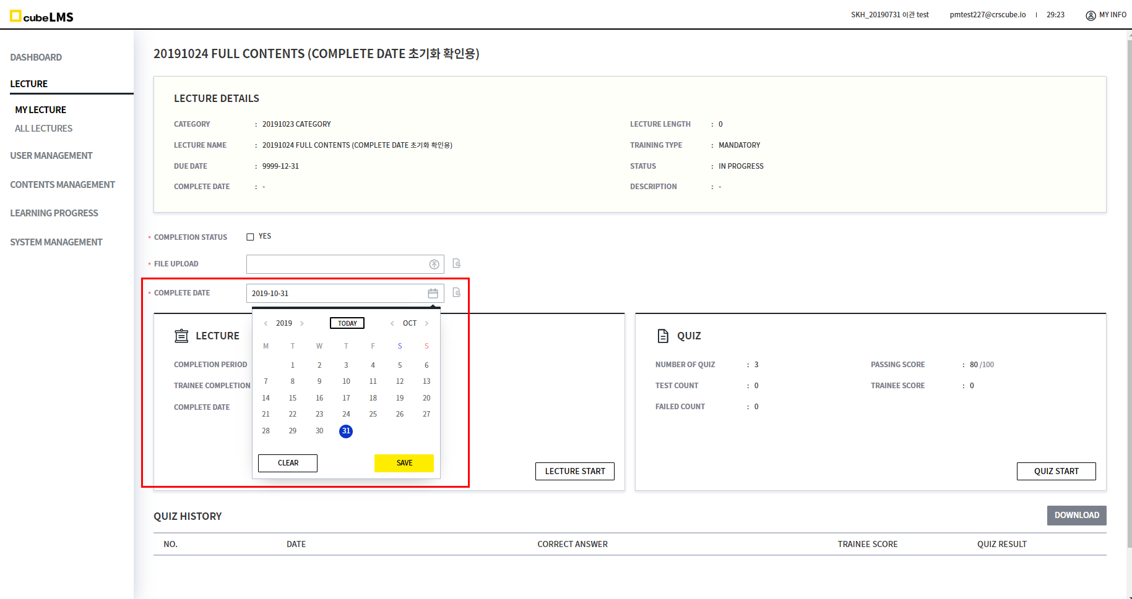Click document icon beside complete date field
1132x599 pixels.
457,292
